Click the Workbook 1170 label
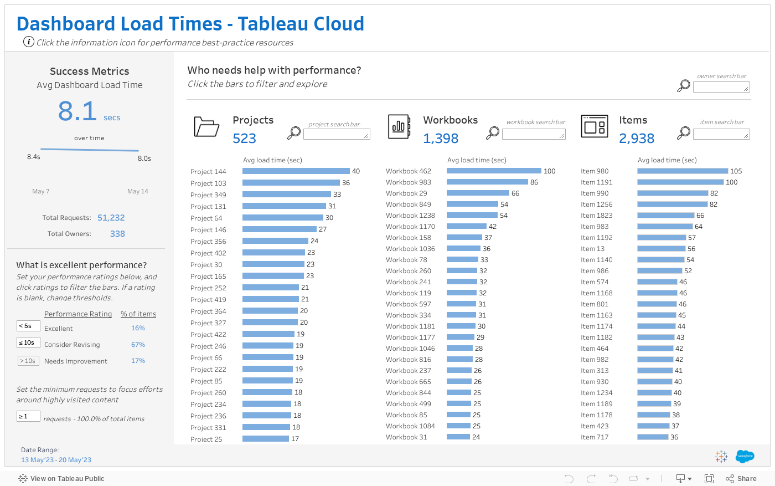 click(x=410, y=226)
